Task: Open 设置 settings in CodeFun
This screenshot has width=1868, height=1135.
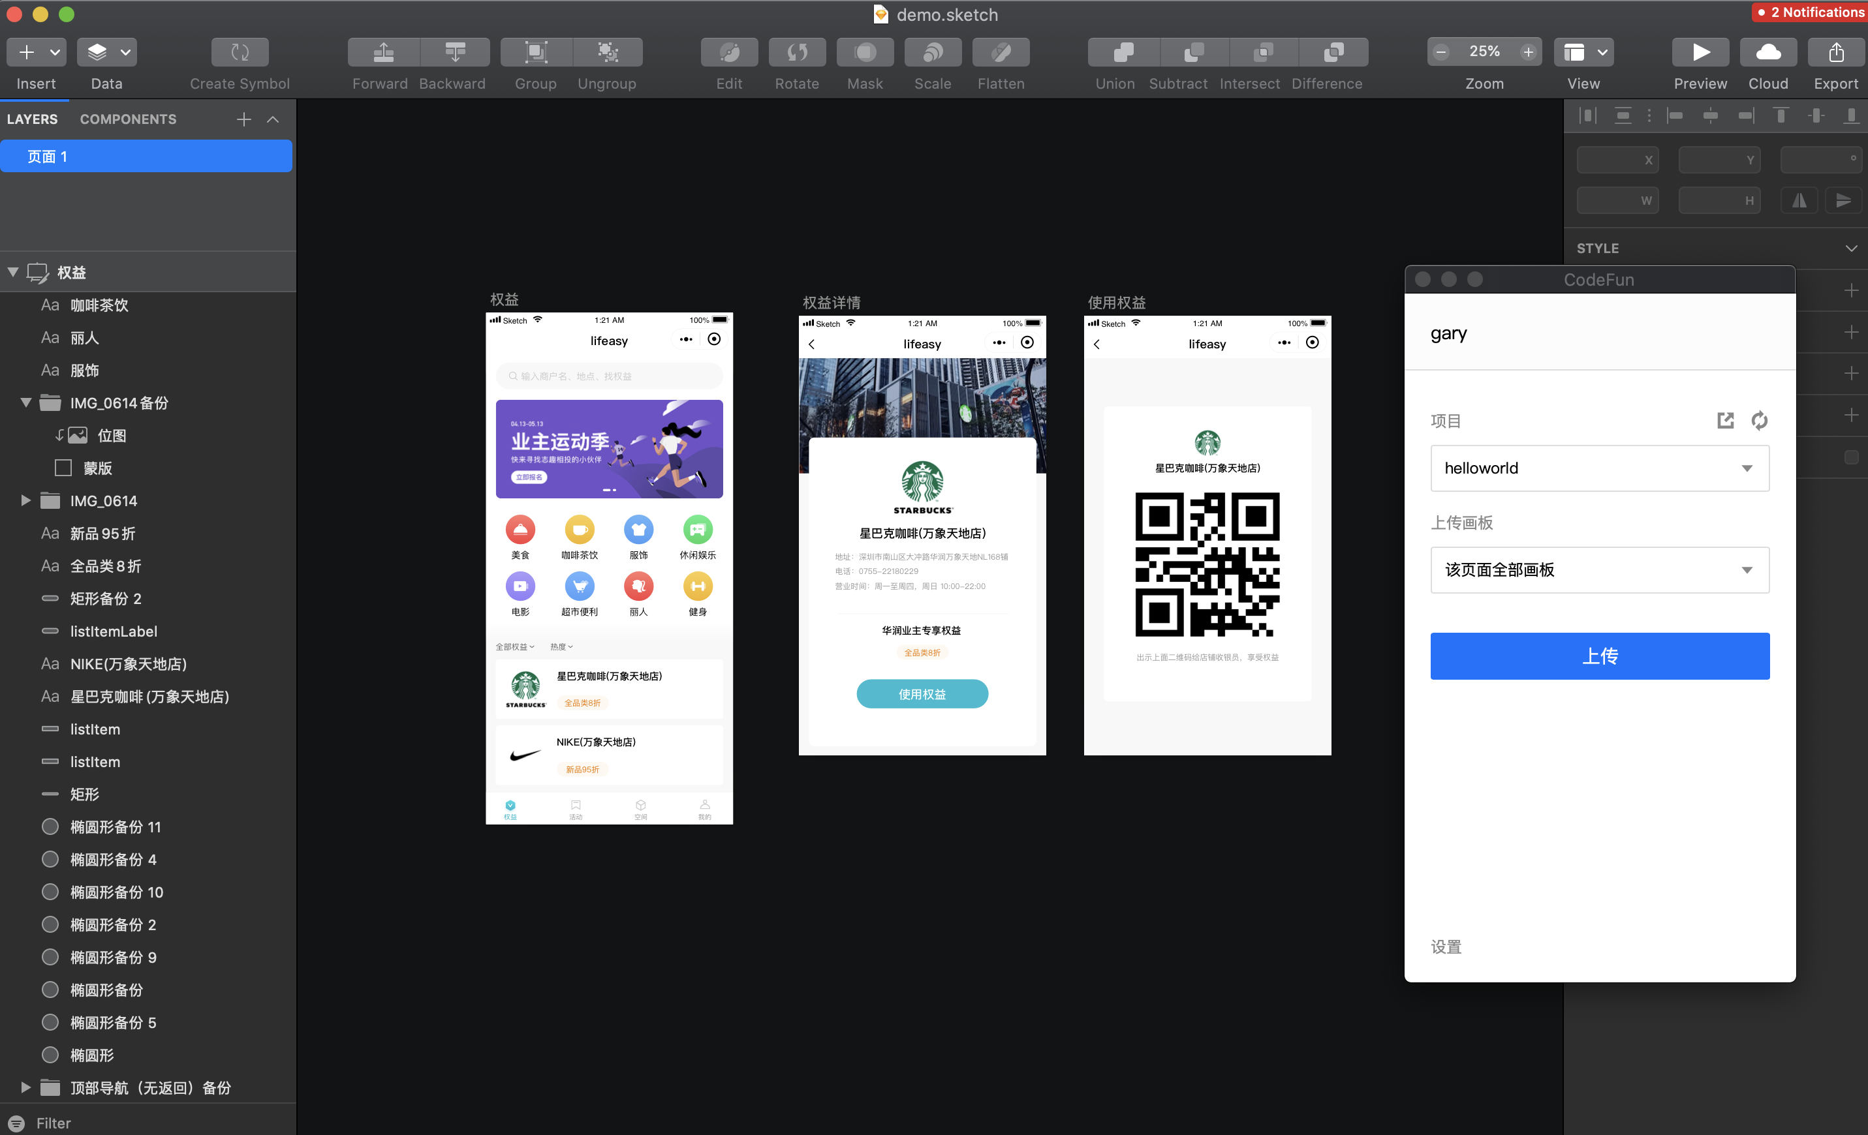Action: pyautogui.click(x=1446, y=947)
